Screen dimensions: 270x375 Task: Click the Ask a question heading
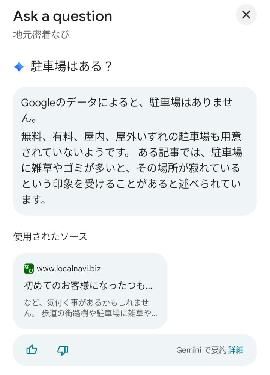point(63,16)
